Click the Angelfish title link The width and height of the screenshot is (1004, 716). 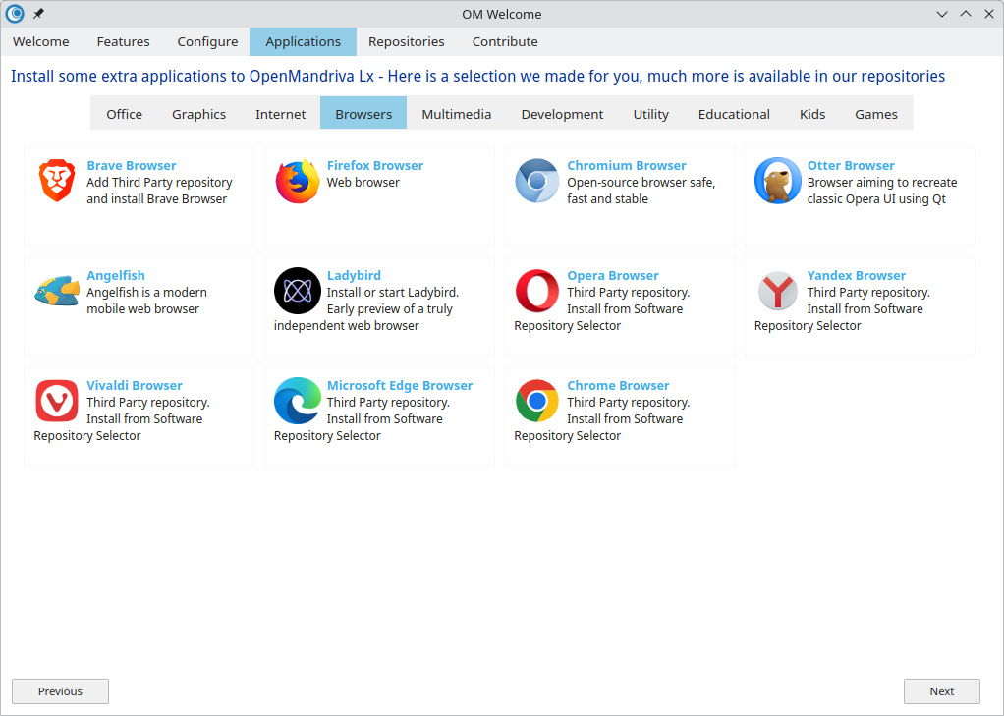[x=116, y=275]
